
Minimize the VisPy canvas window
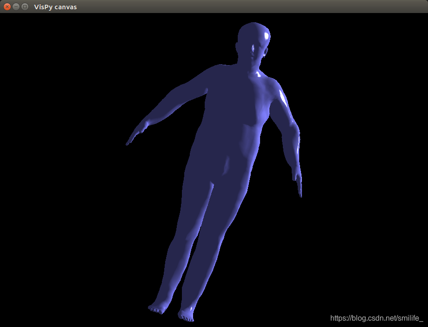[x=16, y=7]
